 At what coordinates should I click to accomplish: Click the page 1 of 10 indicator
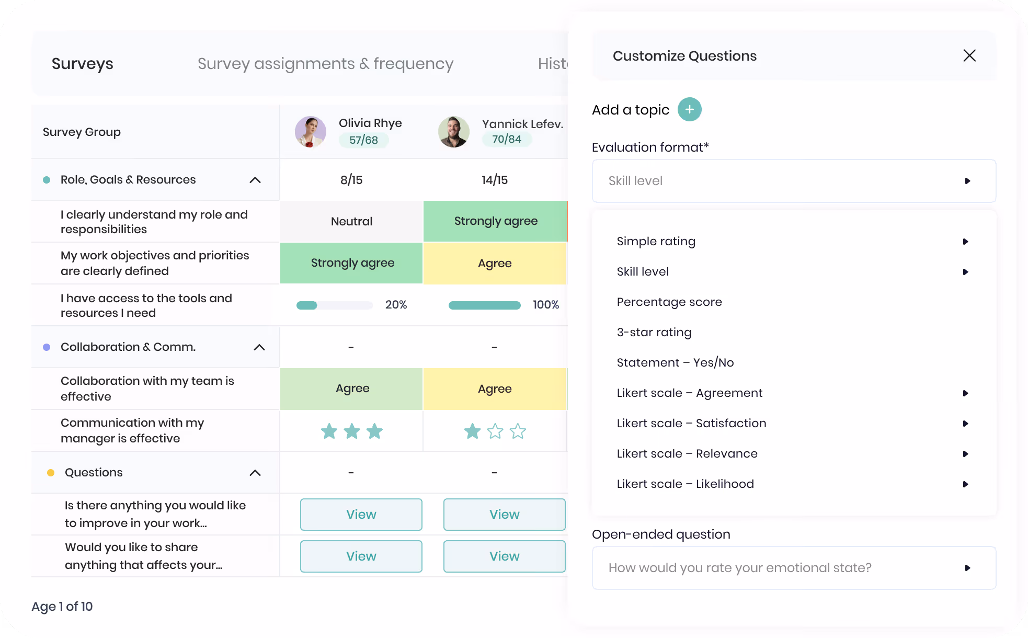tap(62, 607)
